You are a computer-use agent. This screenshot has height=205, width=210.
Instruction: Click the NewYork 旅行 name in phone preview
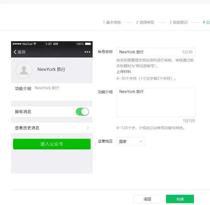pos(52,69)
